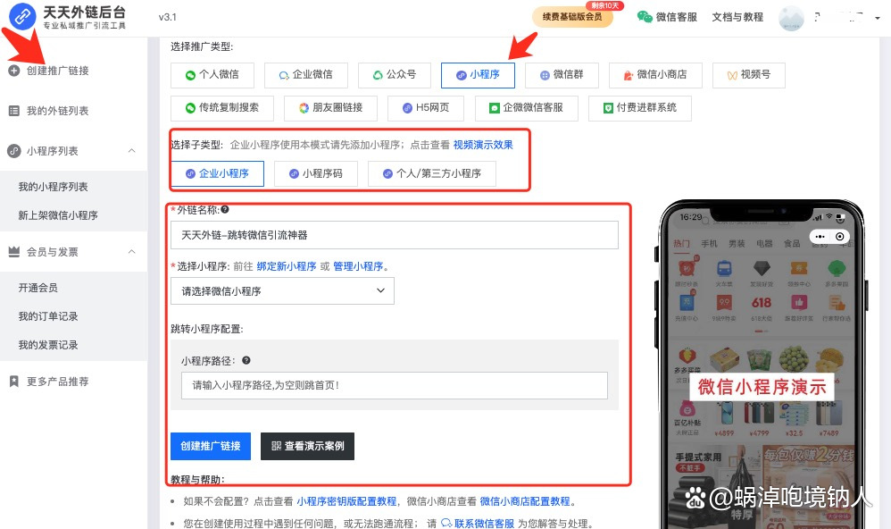Open 创建推广链接 in the sidebar

(x=57, y=71)
